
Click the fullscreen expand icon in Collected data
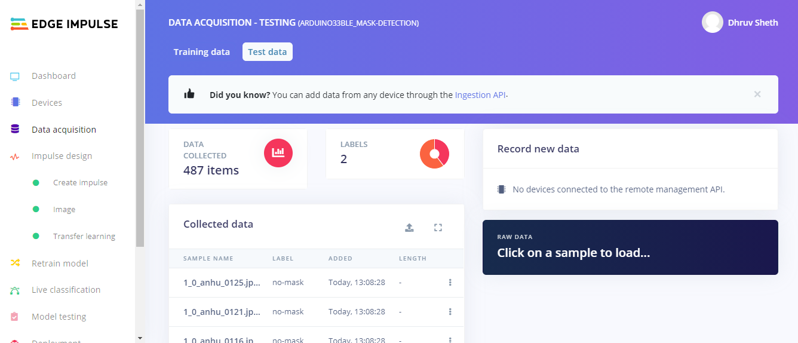point(438,227)
